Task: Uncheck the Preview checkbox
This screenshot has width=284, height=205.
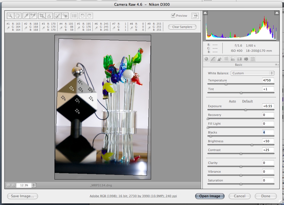Action: tap(173, 15)
